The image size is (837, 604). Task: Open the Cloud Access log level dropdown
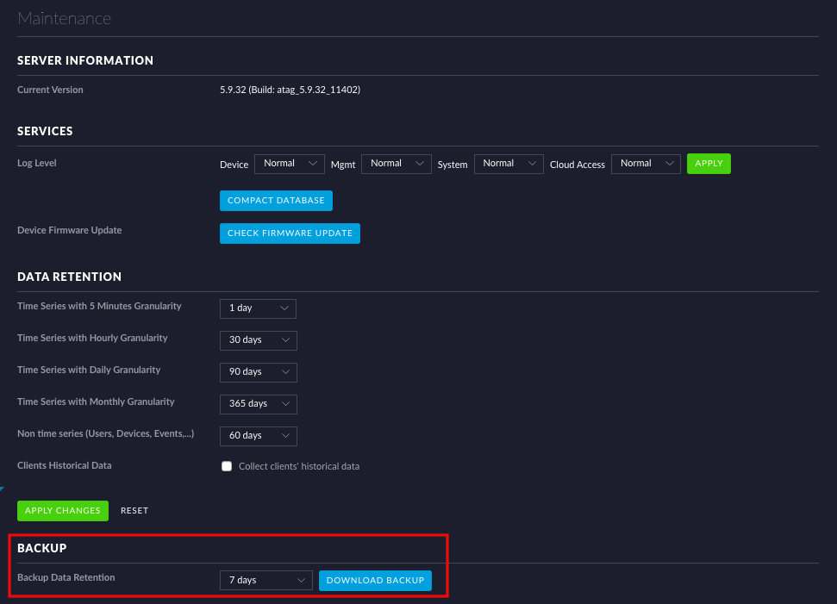(x=646, y=164)
